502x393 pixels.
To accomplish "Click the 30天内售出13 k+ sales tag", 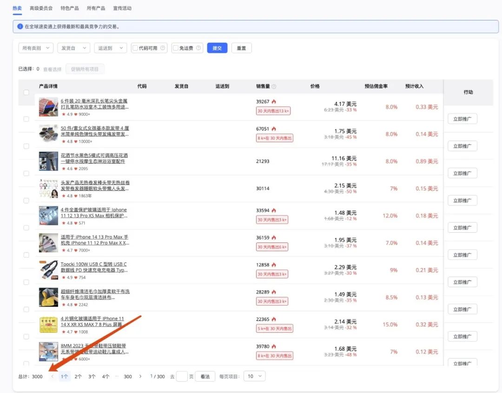I will click(273, 111).
